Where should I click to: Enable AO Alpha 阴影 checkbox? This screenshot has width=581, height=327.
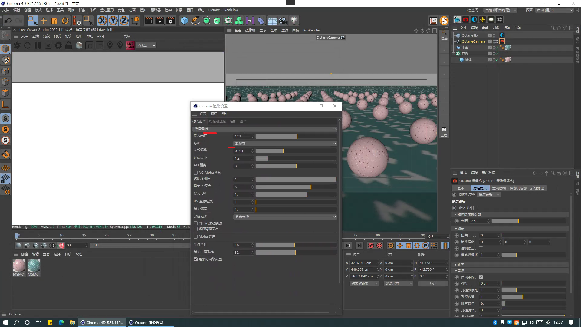pos(195,173)
